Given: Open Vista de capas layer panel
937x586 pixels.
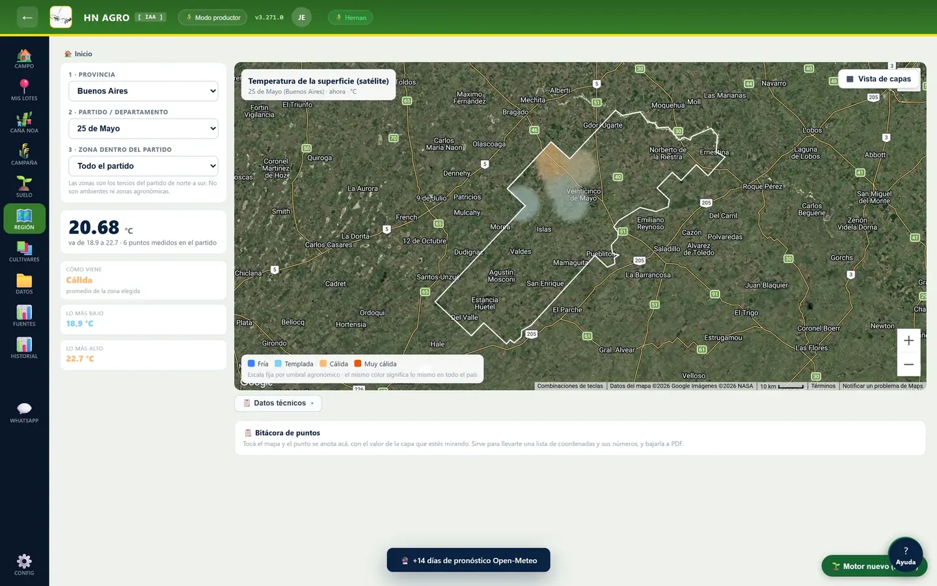Looking at the screenshot, I should pos(879,79).
